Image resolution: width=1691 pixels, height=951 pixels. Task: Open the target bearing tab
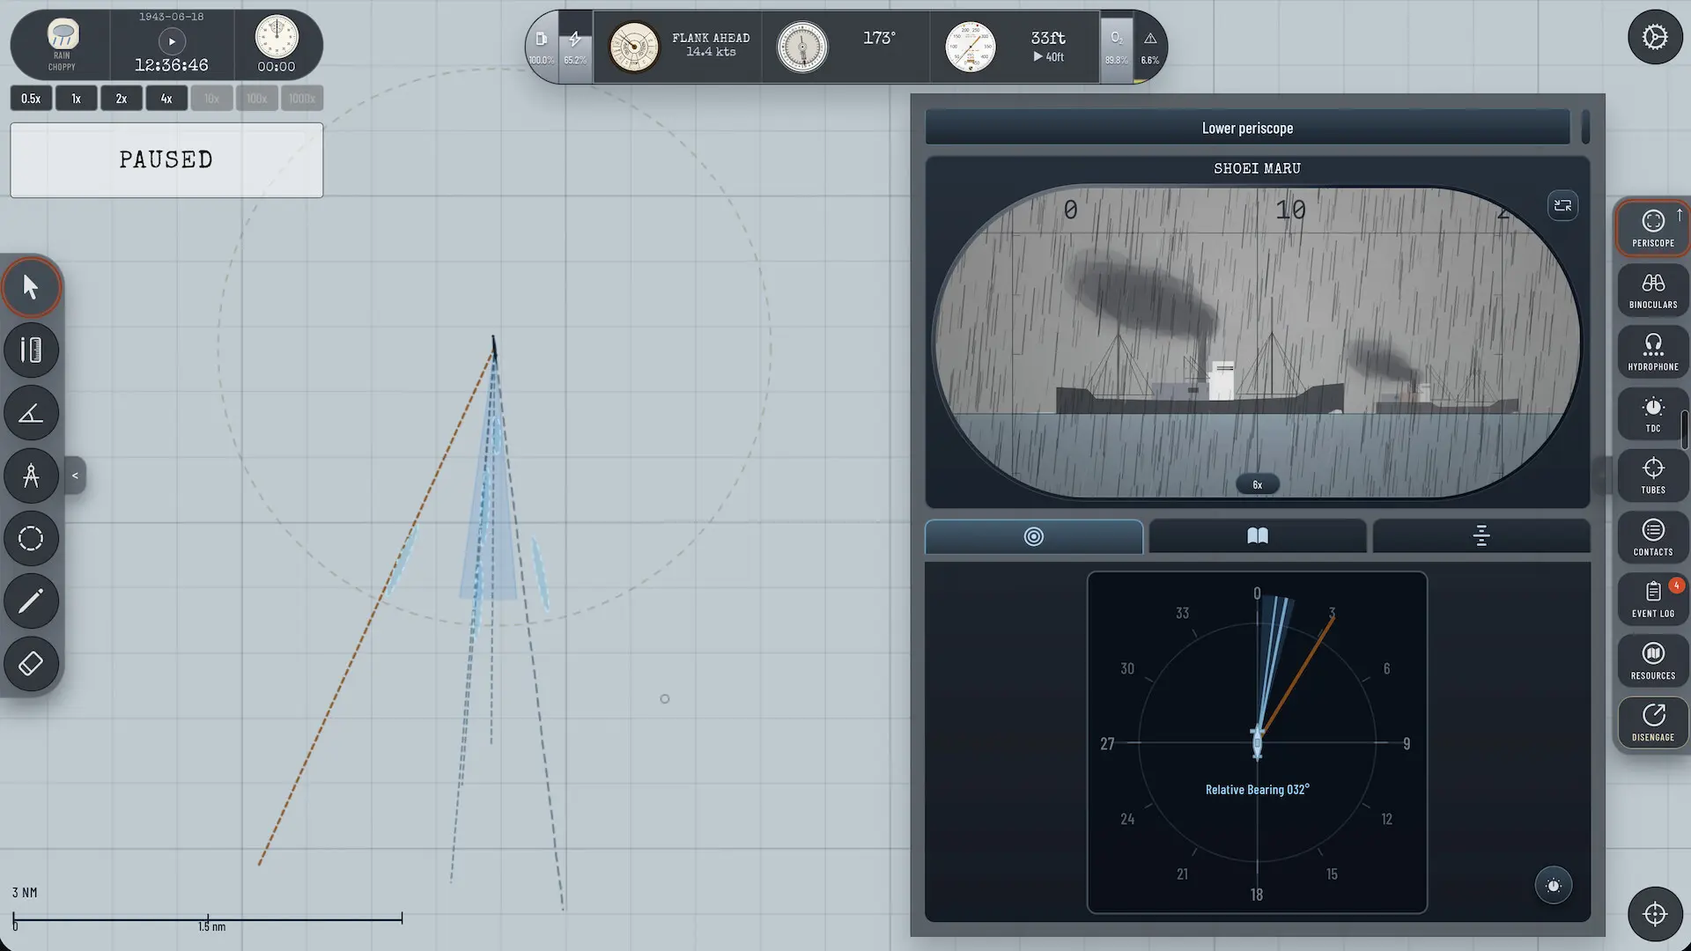pyautogui.click(x=1034, y=536)
